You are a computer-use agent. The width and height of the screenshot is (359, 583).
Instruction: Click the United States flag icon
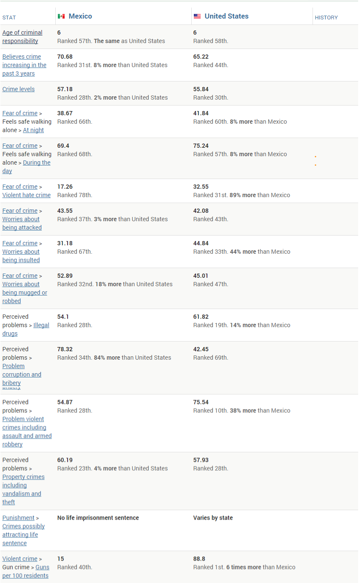(x=197, y=16)
